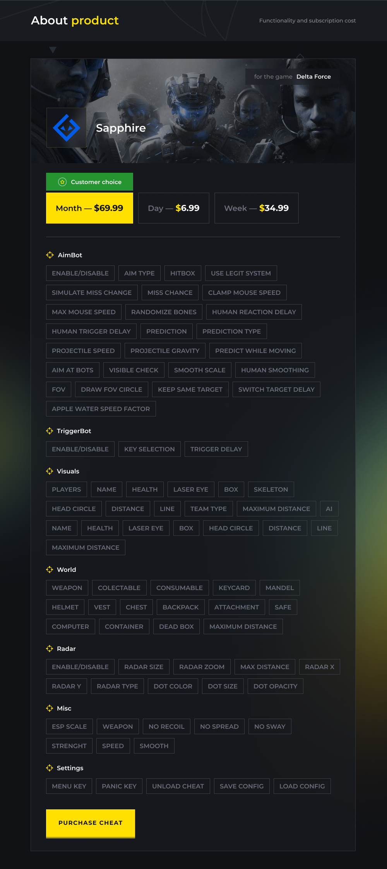Image resolution: width=387 pixels, height=869 pixels.
Task: Click the World section crosshair icon
Action: pyautogui.click(x=50, y=570)
